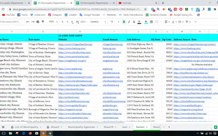Format as percent icon
218x136 pixels.
(67, 22)
